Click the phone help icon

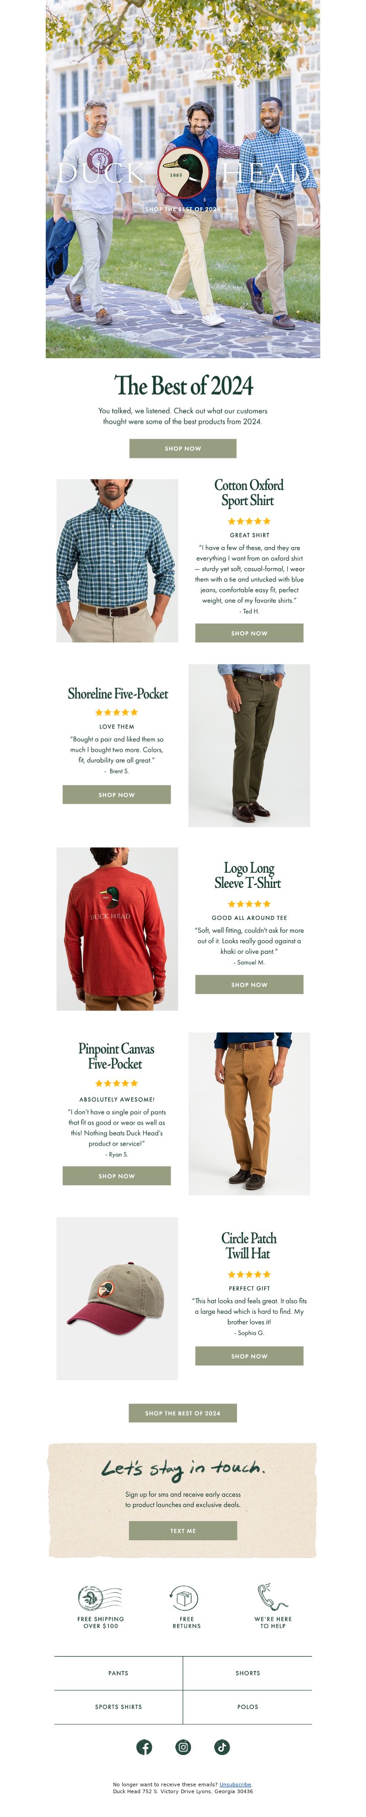click(x=271, y=1597)
